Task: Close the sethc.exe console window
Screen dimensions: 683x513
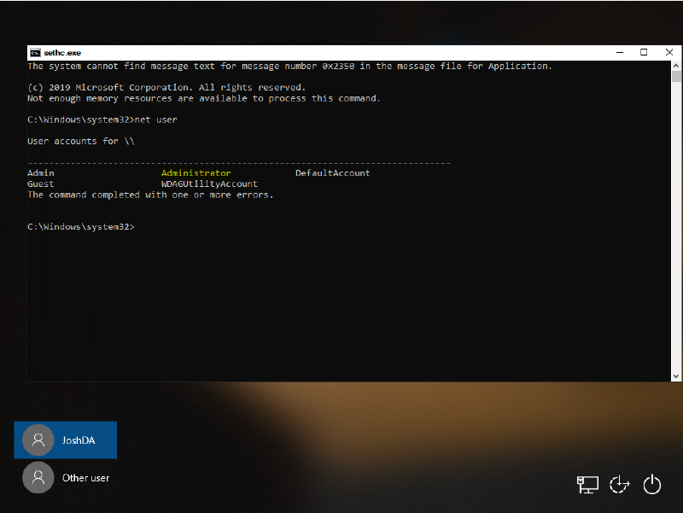Action: 668,52
